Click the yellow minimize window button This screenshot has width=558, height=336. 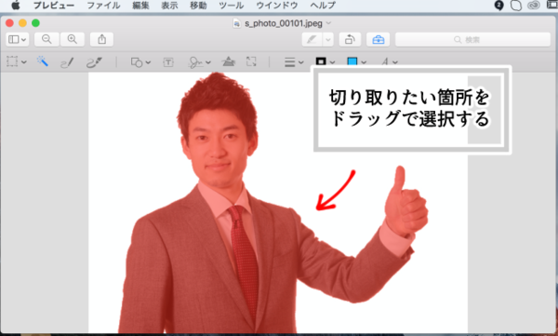(22, 23)
